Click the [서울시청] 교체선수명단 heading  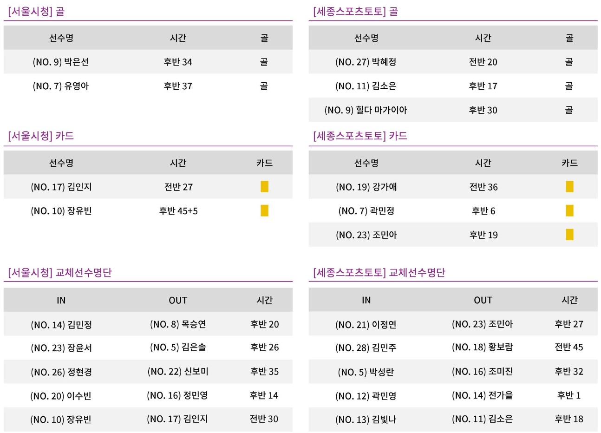coord(60,272)
